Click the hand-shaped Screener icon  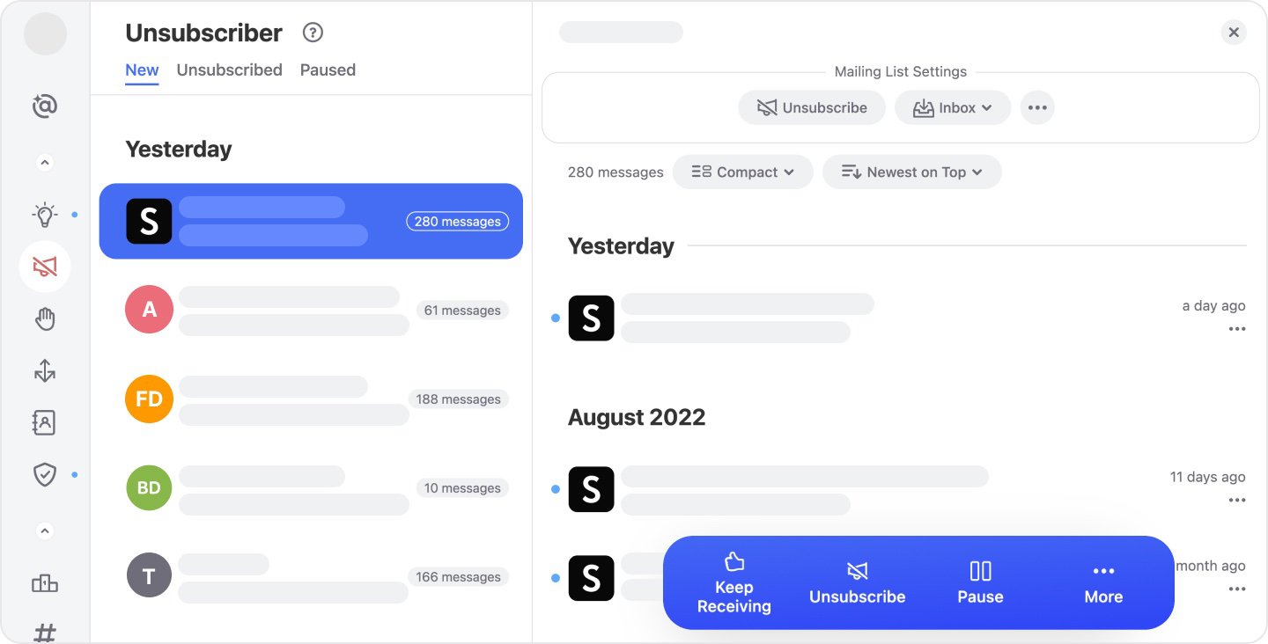tap(44, 318)
